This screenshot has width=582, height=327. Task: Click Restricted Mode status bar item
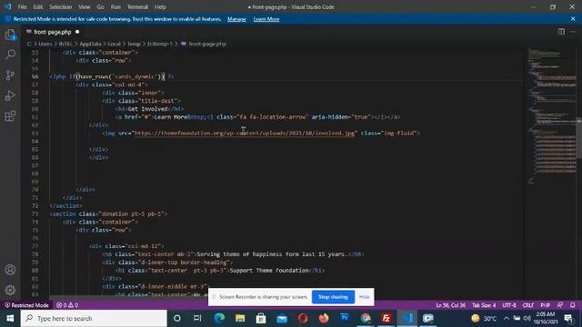coord(26,305)
